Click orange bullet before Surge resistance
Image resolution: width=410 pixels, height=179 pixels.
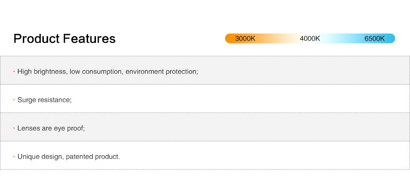14,99
